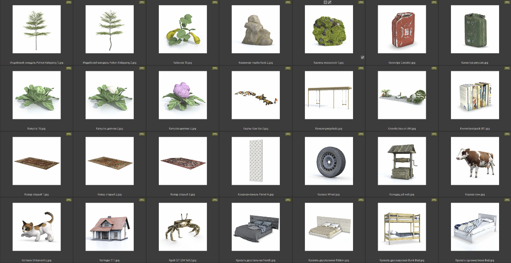The width and height of the screenshot is (511, 263).
Task: Select the wooden well thumbnail
Action: coord(402,161)
